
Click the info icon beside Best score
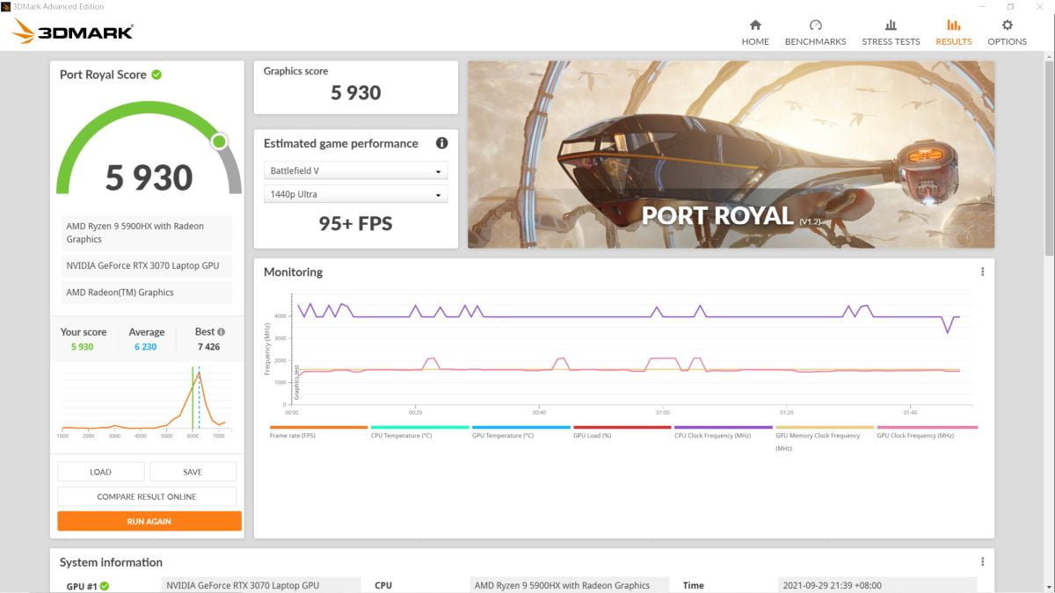(x=221, y=332)
